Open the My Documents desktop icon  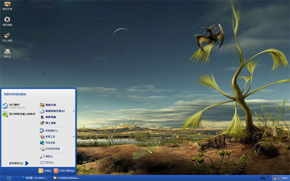7,6
